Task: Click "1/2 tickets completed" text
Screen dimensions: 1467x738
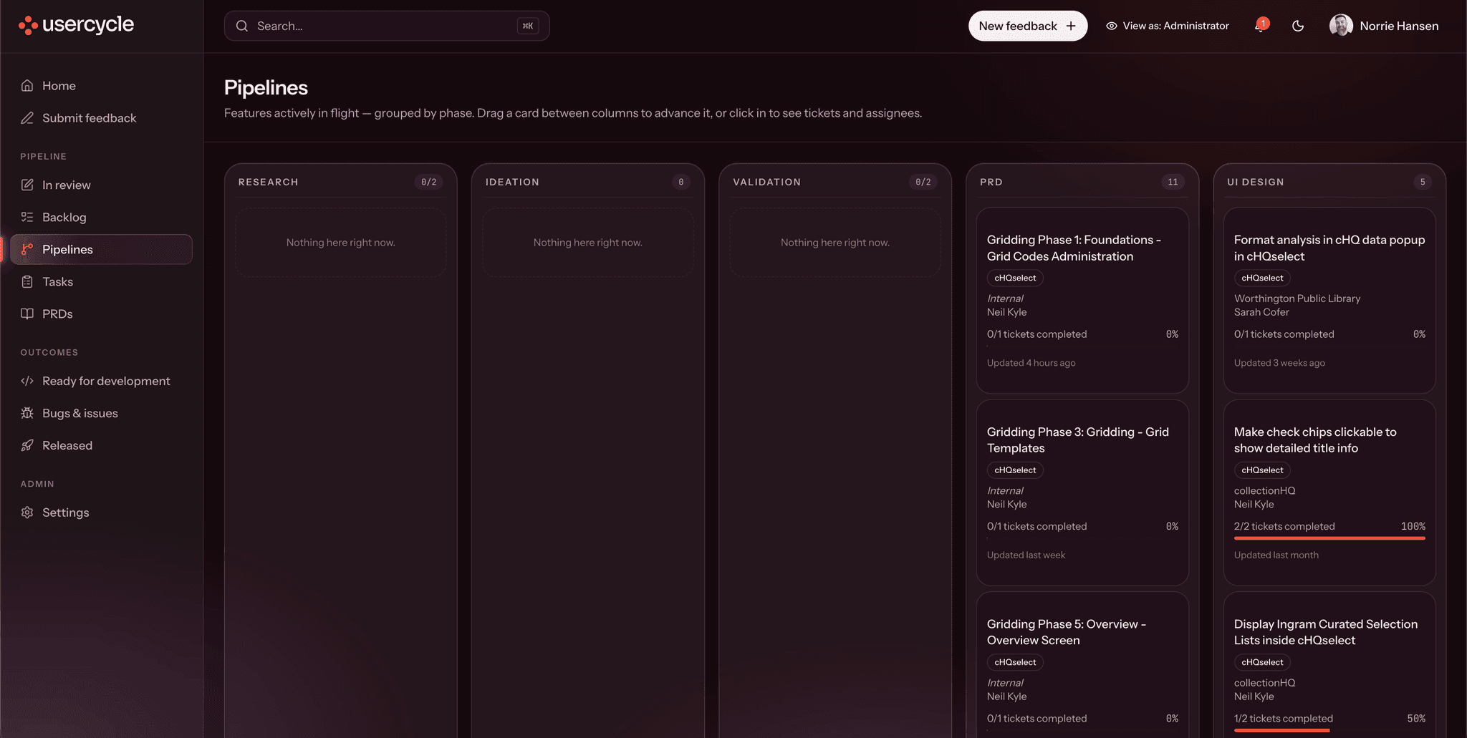Action: 1284,719
